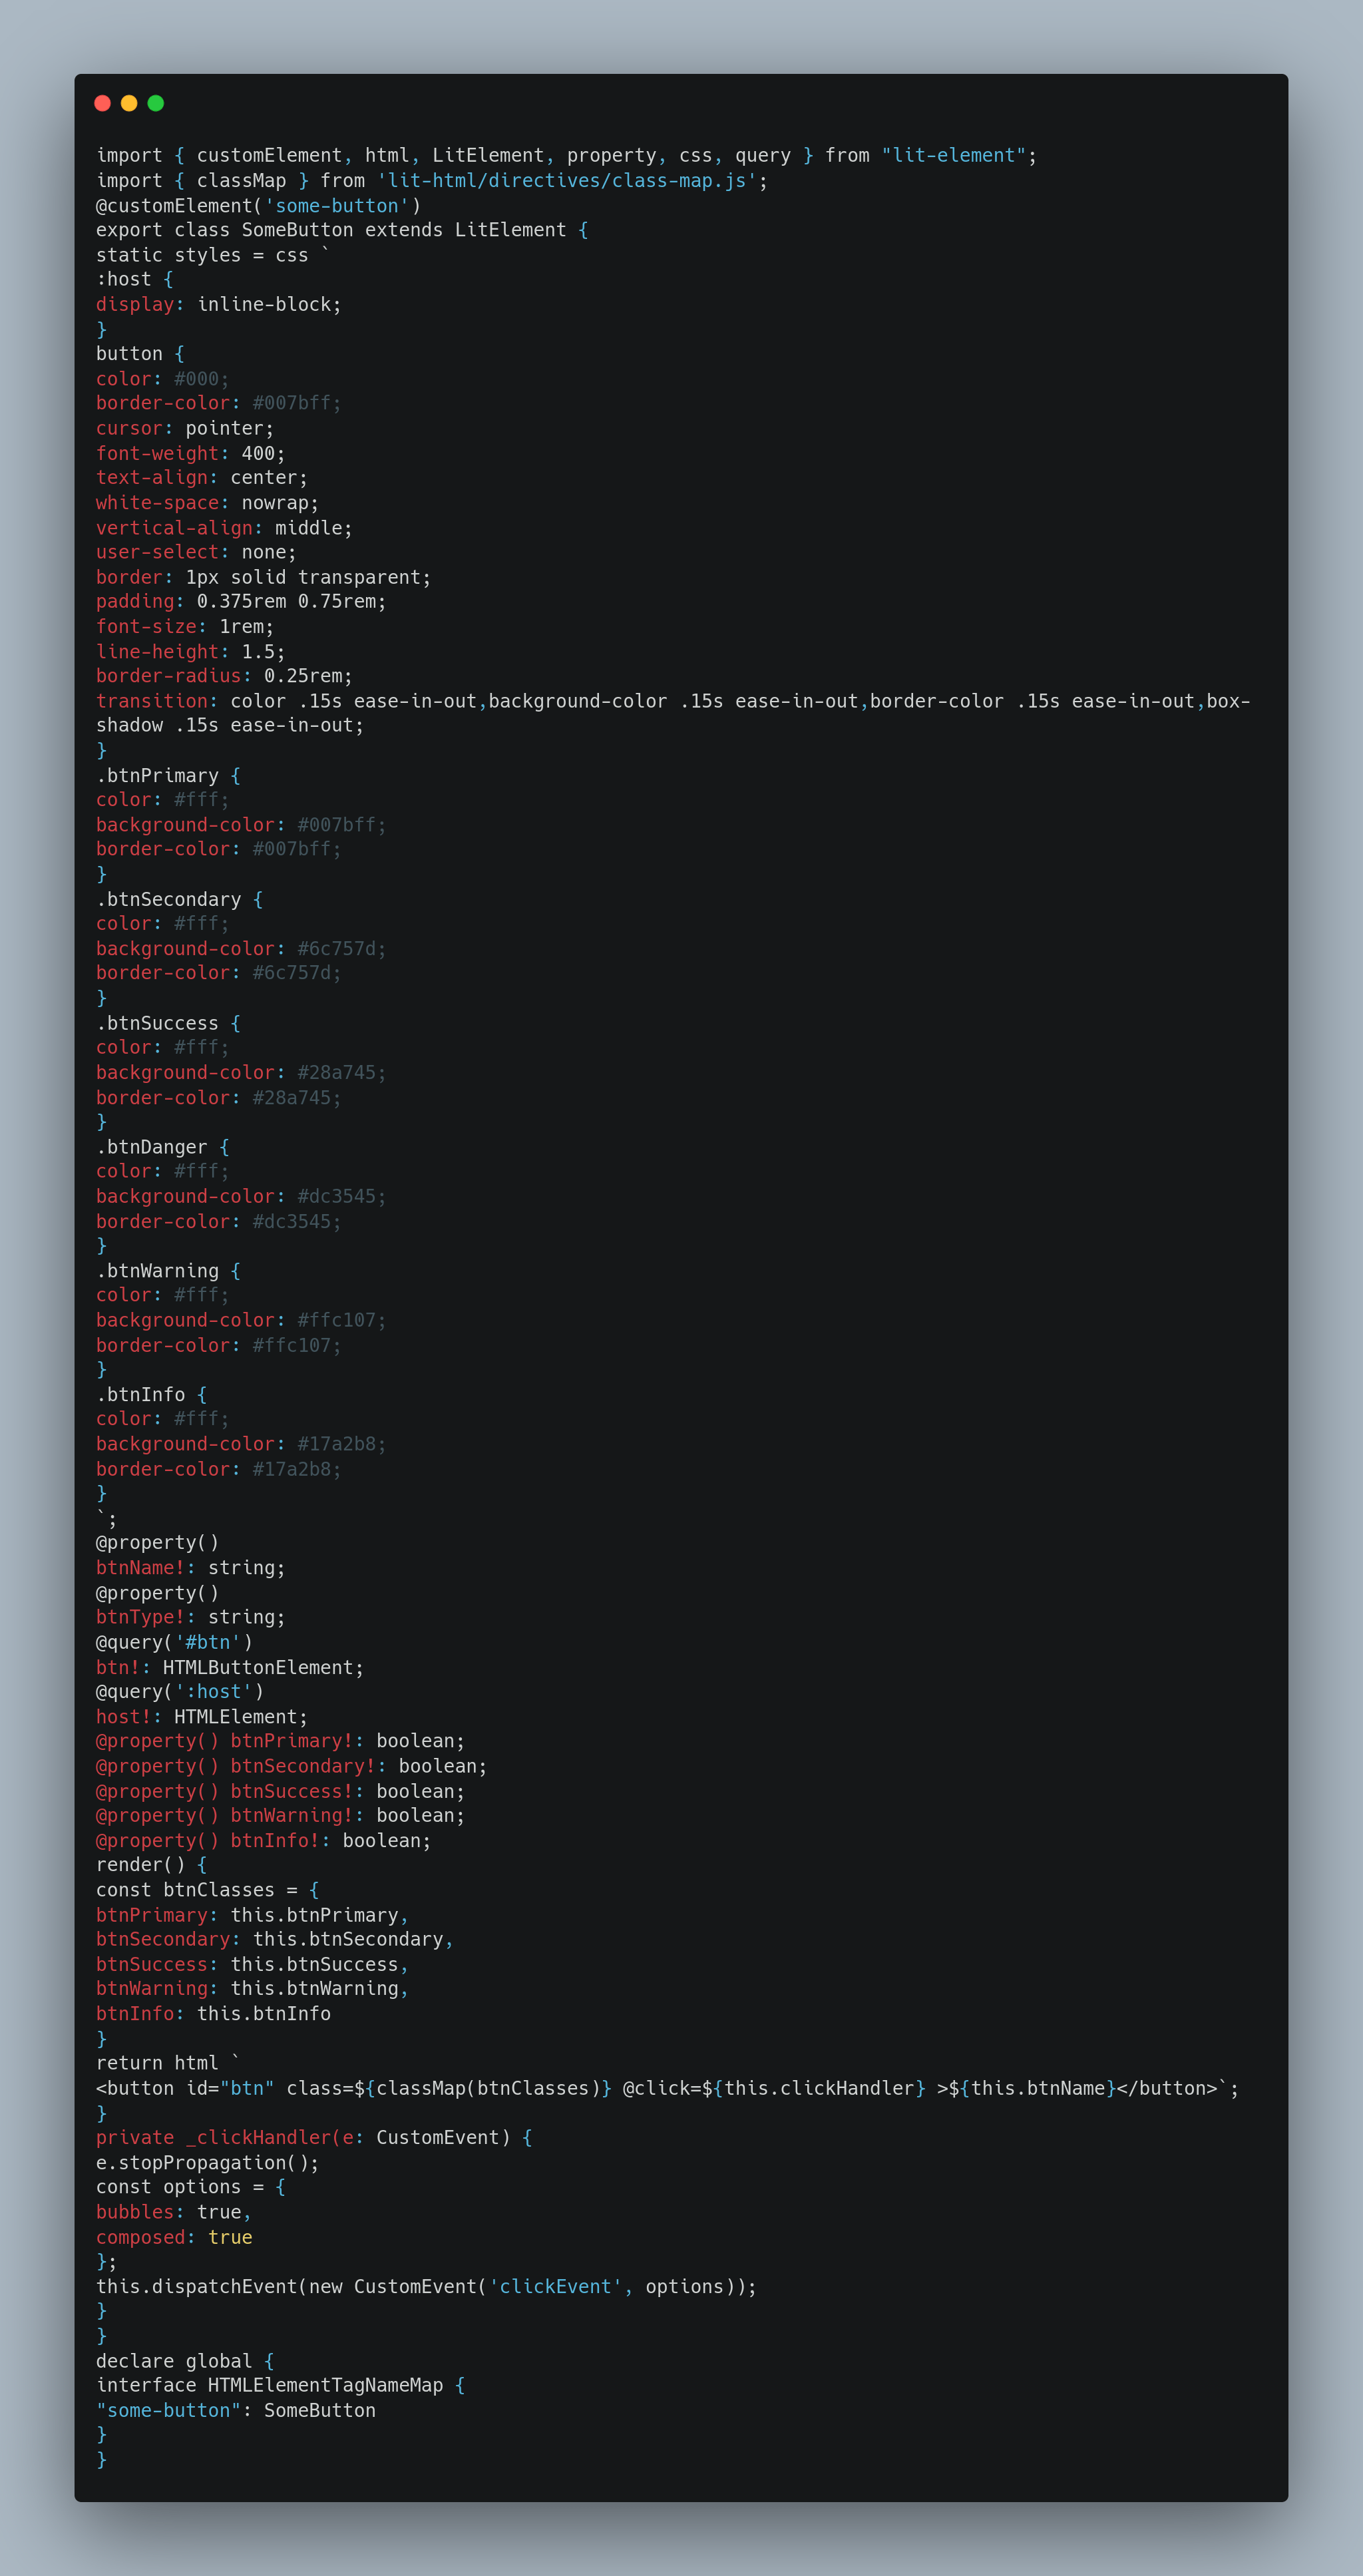This screenshot has height=2576, width=1363.
Task: Click the @query('#btn') decorator line
Action: point(174,1642)
